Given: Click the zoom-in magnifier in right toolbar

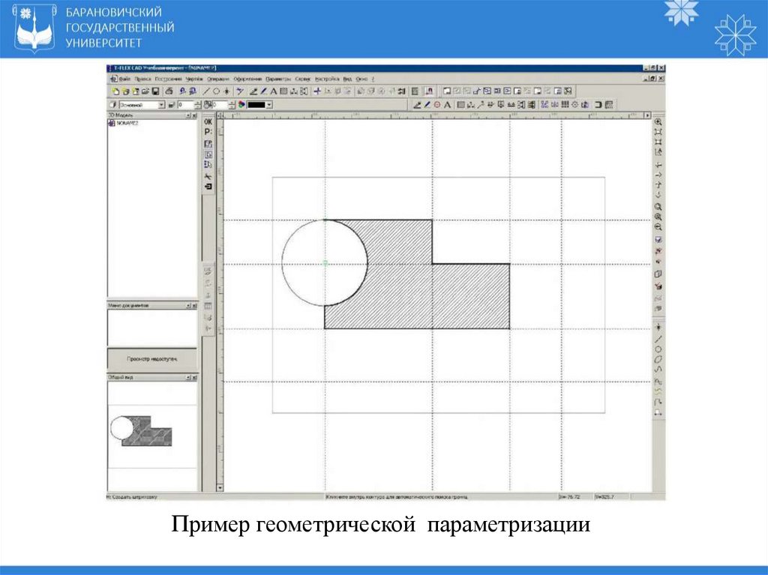Looking at the screenshot, I should [658, 217].
